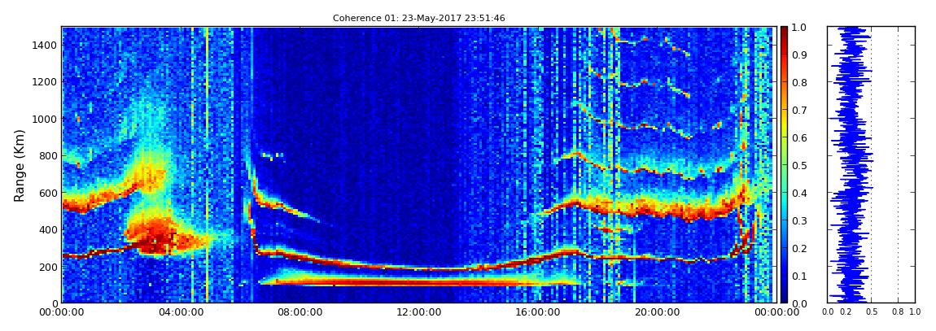Click the 800 range tick label
936x331 pixels.
(46, 155)
